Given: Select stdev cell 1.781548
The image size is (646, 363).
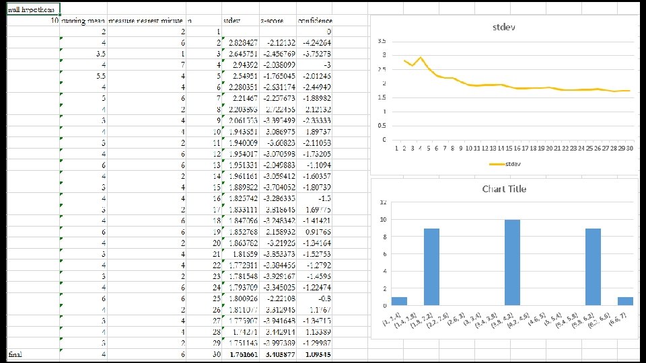Looking at the screenshot, I should [x=240, y=276].
